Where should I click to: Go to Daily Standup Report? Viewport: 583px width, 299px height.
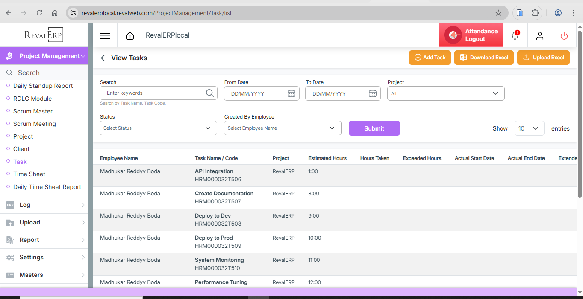pyautogui.click(x=43, y=86)
